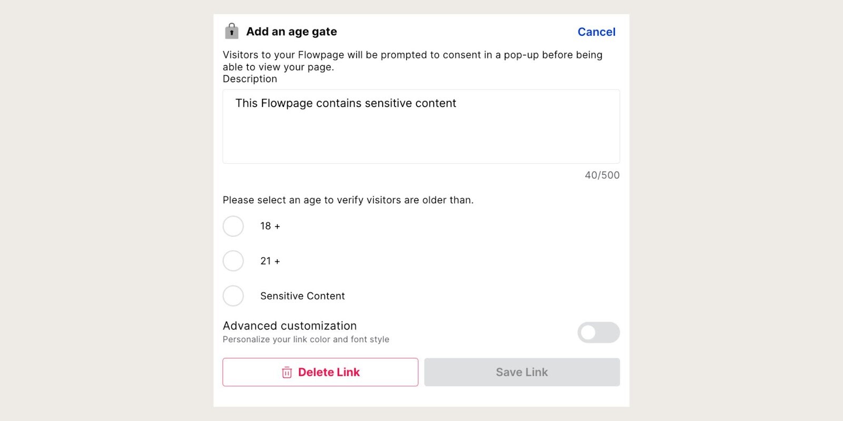This screenshot has width=843, height=421.
Task: Click the red Delete Link text
Action: tap(329, 372)
